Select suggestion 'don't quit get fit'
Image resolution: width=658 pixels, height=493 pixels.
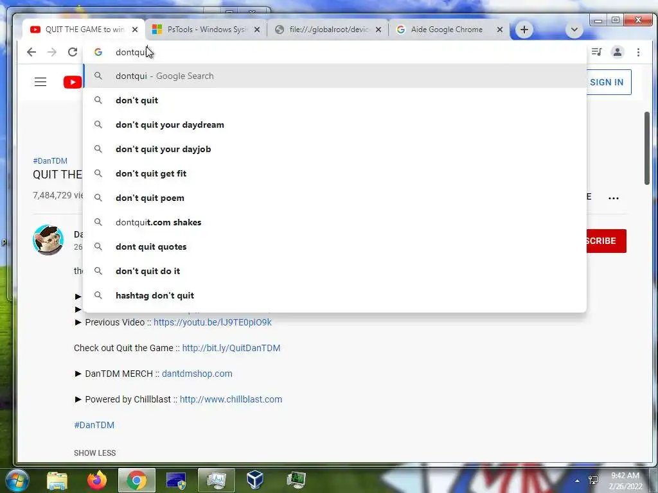335,173
